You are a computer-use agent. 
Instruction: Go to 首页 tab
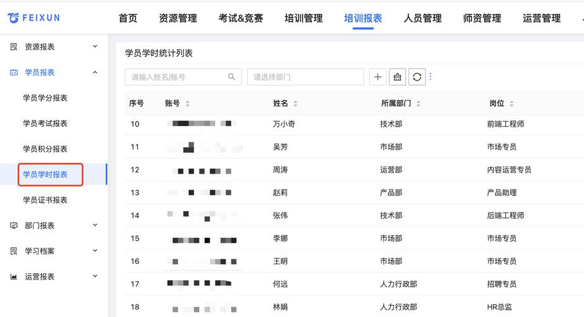[128, 18]
